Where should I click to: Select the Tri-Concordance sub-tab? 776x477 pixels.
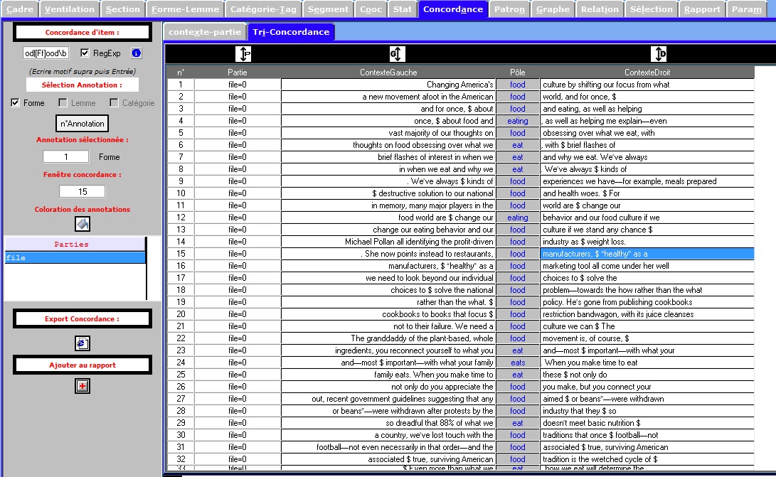(291, 32)
